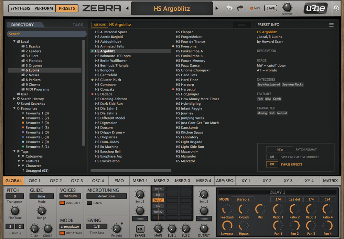Collapse the Local folder tree

coord(14,41)
